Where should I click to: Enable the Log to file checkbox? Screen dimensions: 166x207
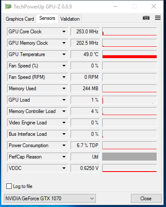(9, 186)
